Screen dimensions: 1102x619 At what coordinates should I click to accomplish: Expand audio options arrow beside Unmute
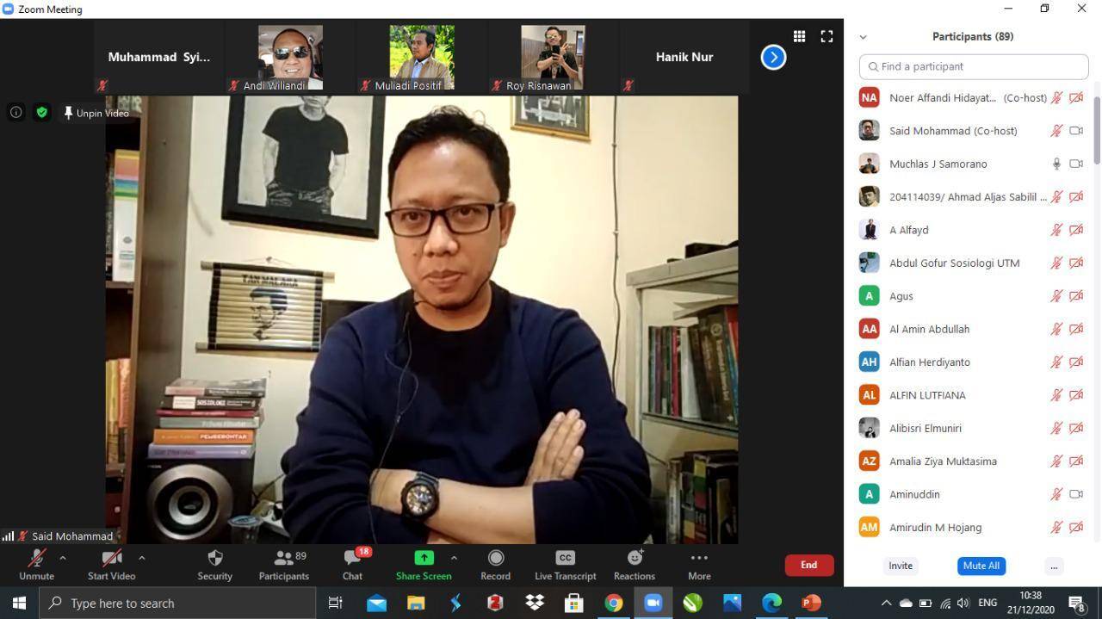[62, 558]
